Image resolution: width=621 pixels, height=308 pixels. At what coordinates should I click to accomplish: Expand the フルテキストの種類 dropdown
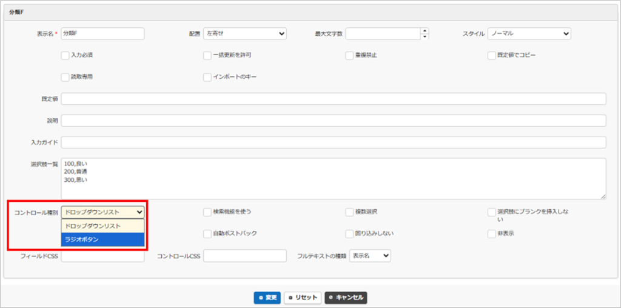370,256
